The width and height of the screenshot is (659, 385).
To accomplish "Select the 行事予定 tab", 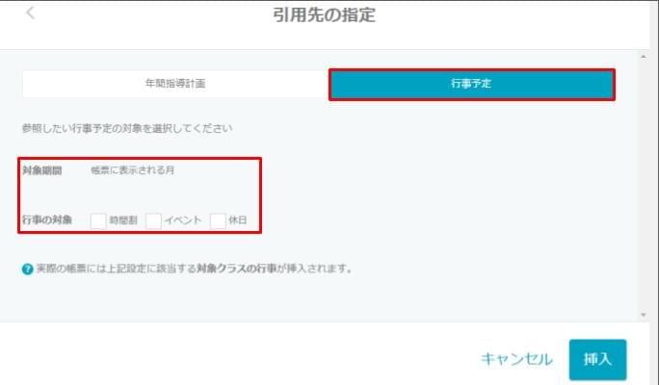I will (471, 84).
